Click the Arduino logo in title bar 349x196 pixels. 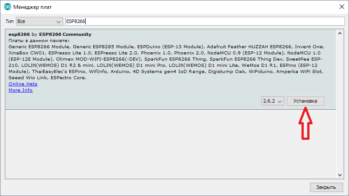coord(8,7)
